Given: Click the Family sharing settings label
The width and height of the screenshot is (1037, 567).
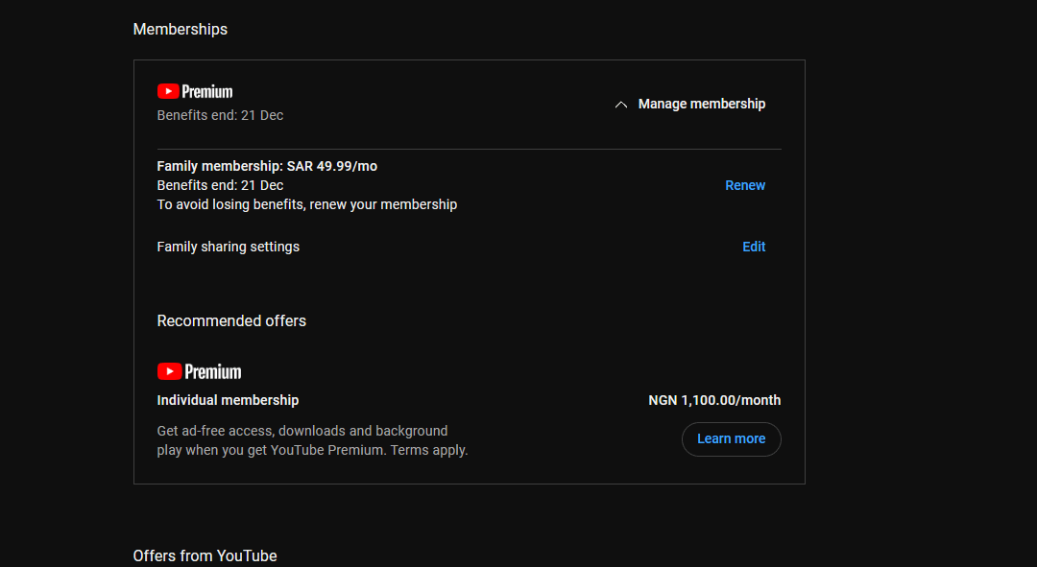Looking at the screenshot, I should pos(228,247).
